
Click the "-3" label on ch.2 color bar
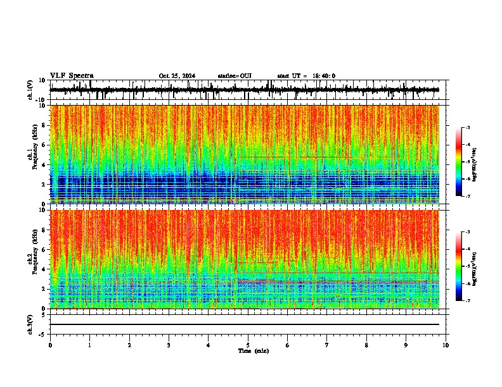[x=467, y=232]
